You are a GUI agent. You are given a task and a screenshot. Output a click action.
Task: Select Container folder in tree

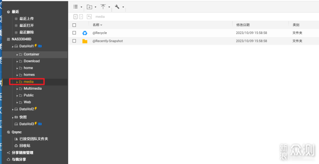pos(31,54)
